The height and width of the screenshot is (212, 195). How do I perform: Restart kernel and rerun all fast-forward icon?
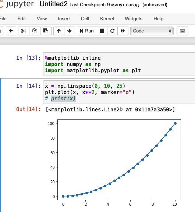tap(123, 31)
